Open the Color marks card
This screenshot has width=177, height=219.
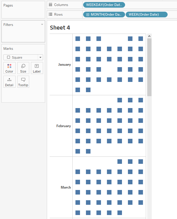[9, 68]
